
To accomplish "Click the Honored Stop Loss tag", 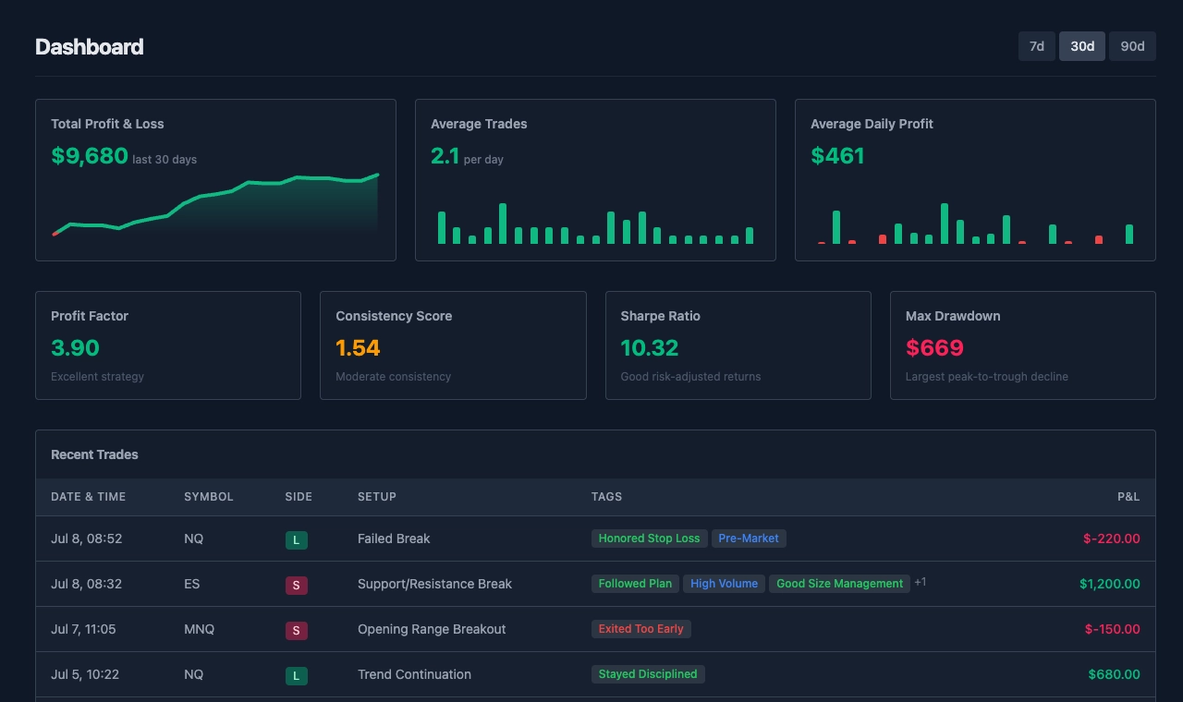I will 649,539.
